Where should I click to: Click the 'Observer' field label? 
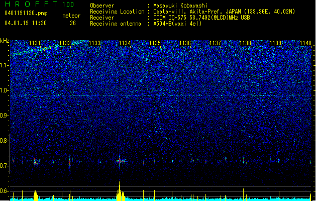(102, 6)
